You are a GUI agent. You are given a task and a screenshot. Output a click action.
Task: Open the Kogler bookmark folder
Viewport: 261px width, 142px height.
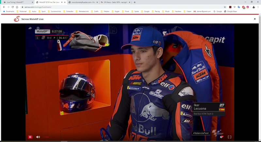click(x=115, y=11)
